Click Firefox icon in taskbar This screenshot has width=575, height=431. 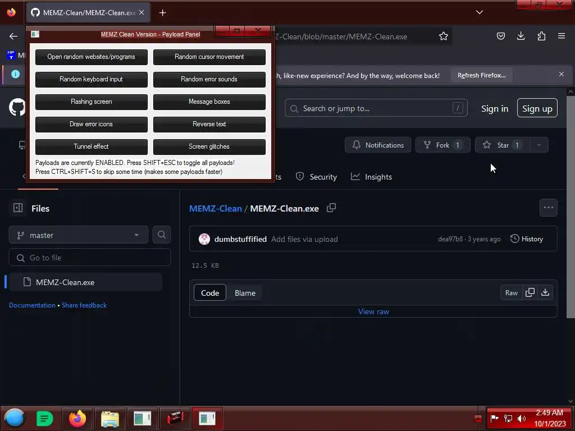[77, 418]
